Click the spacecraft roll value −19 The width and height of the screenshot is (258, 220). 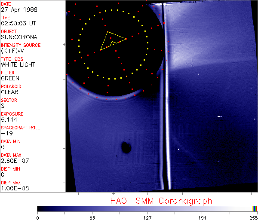[6, 133]
